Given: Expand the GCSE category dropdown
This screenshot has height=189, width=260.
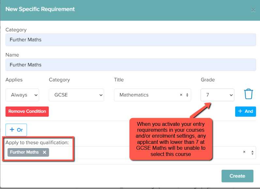Looking at the screenshot, I should [76, 95].
